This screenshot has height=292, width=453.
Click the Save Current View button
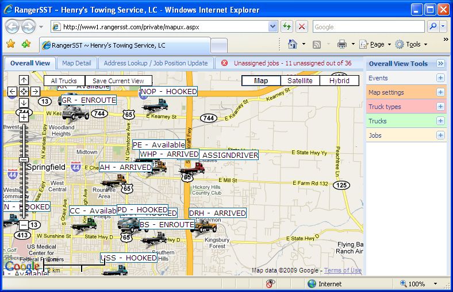[118, 81]
